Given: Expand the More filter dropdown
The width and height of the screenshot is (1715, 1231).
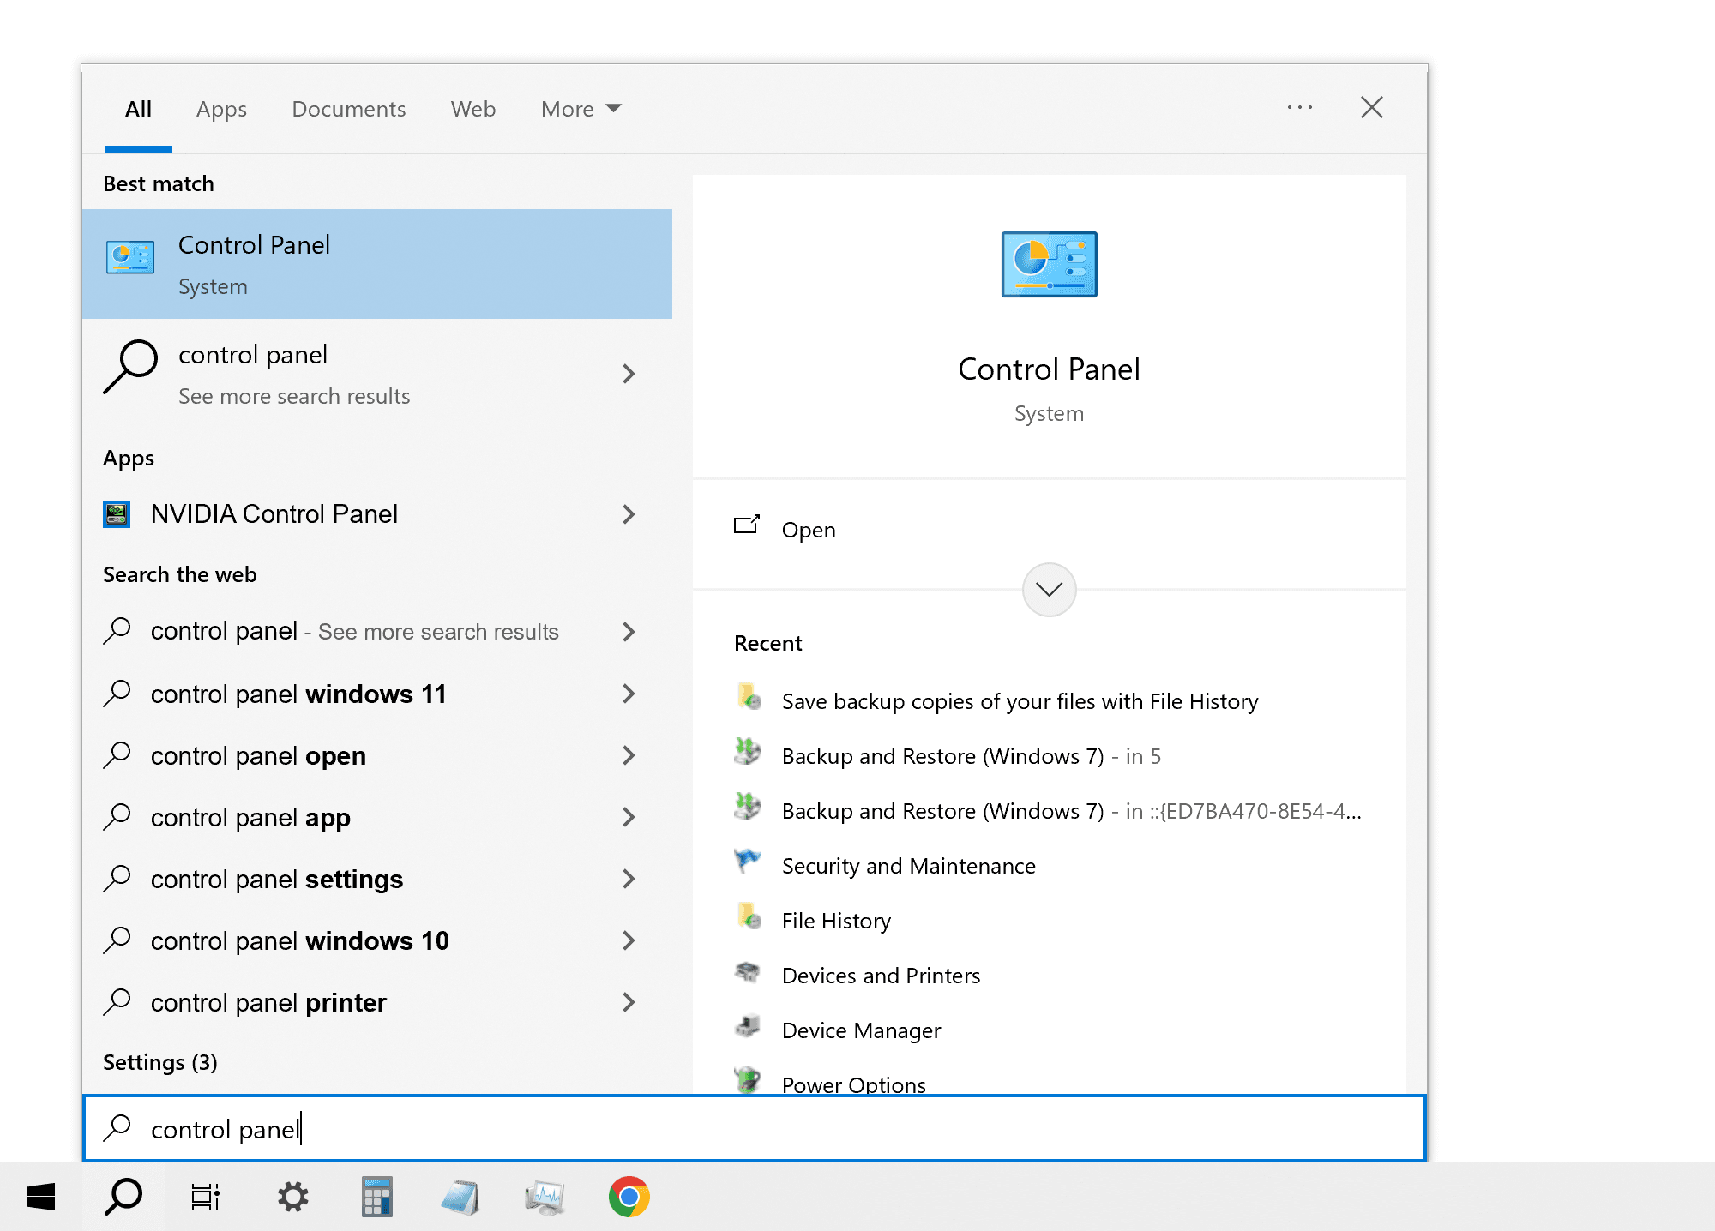Looking at the screenshot, I should (x=581, y=109).
